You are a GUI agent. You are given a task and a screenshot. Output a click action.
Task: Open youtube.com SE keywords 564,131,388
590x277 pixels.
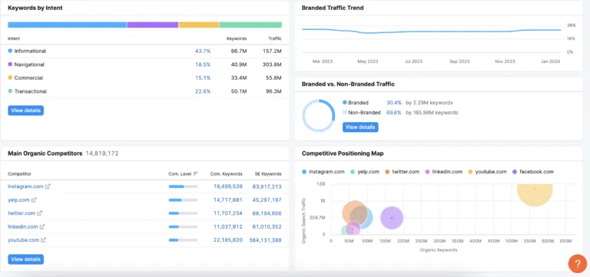[x=265, y=240]
